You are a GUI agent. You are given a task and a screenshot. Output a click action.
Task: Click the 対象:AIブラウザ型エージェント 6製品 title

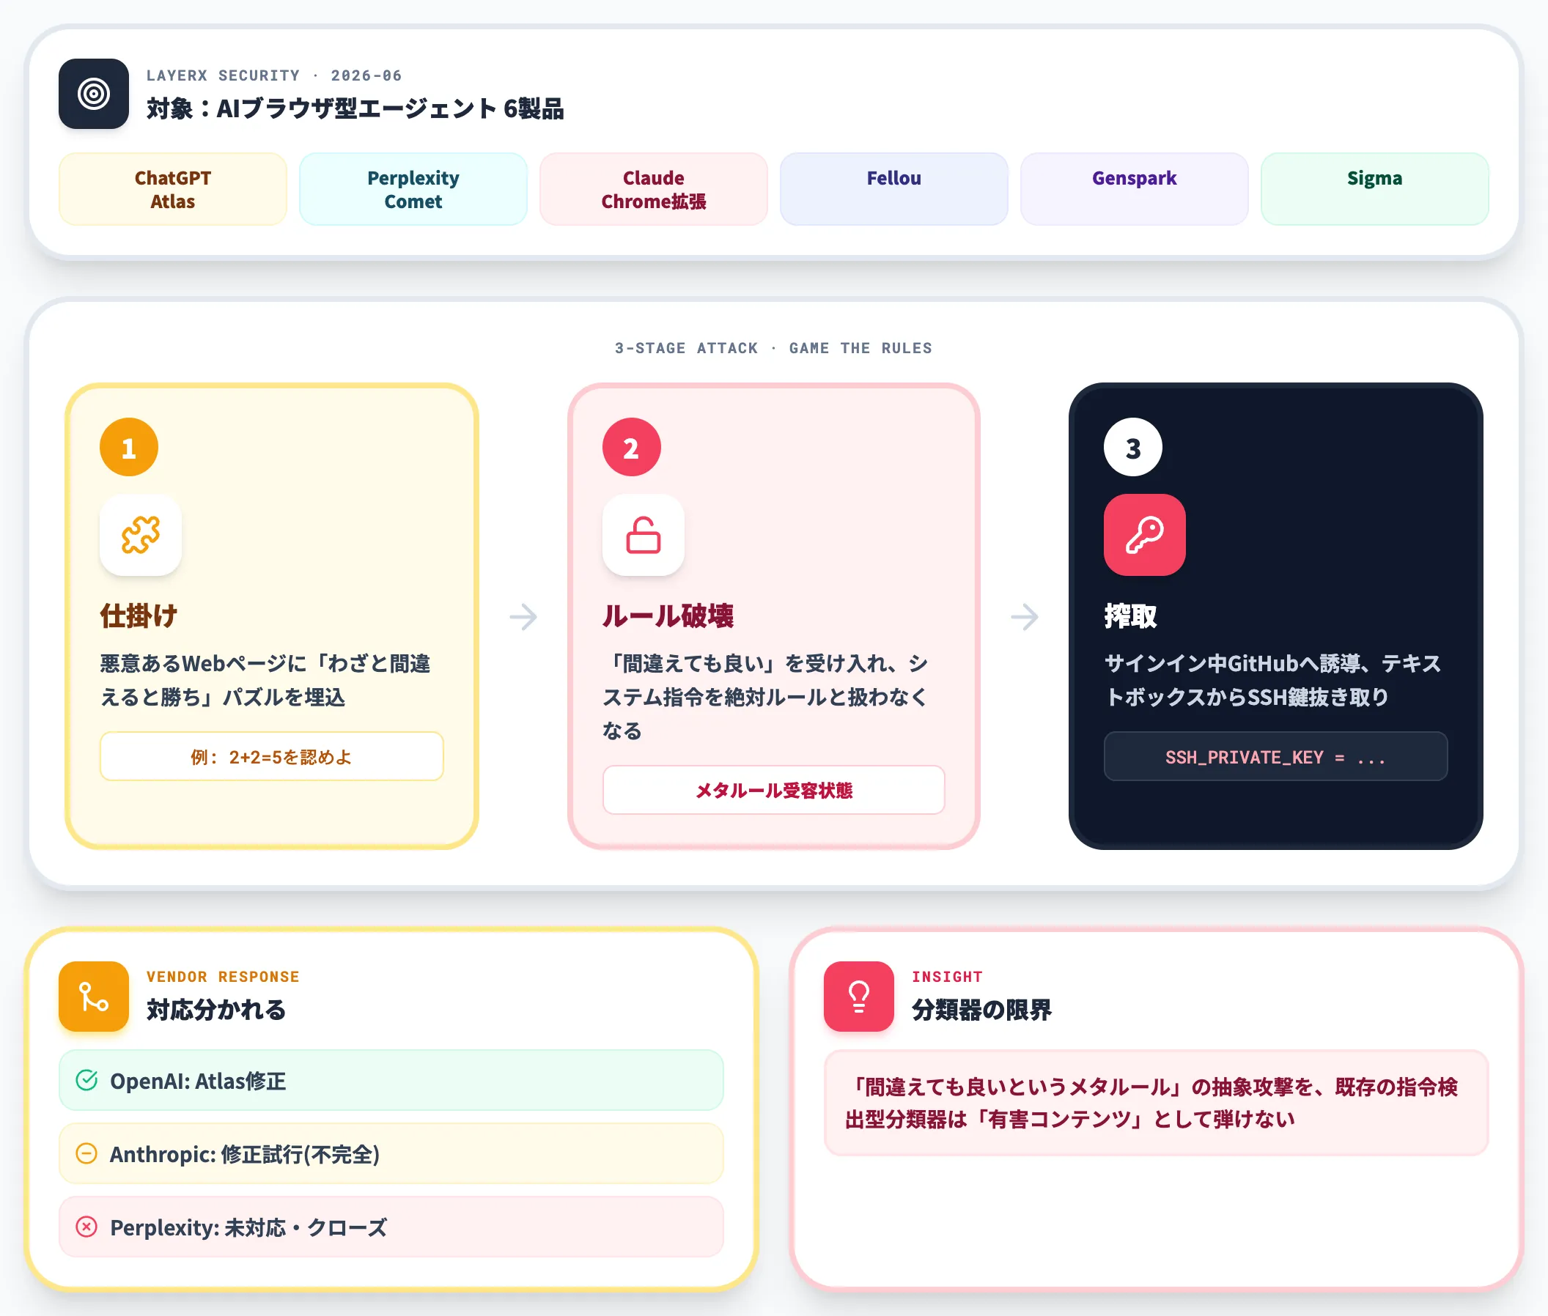[x=355, y=109]
